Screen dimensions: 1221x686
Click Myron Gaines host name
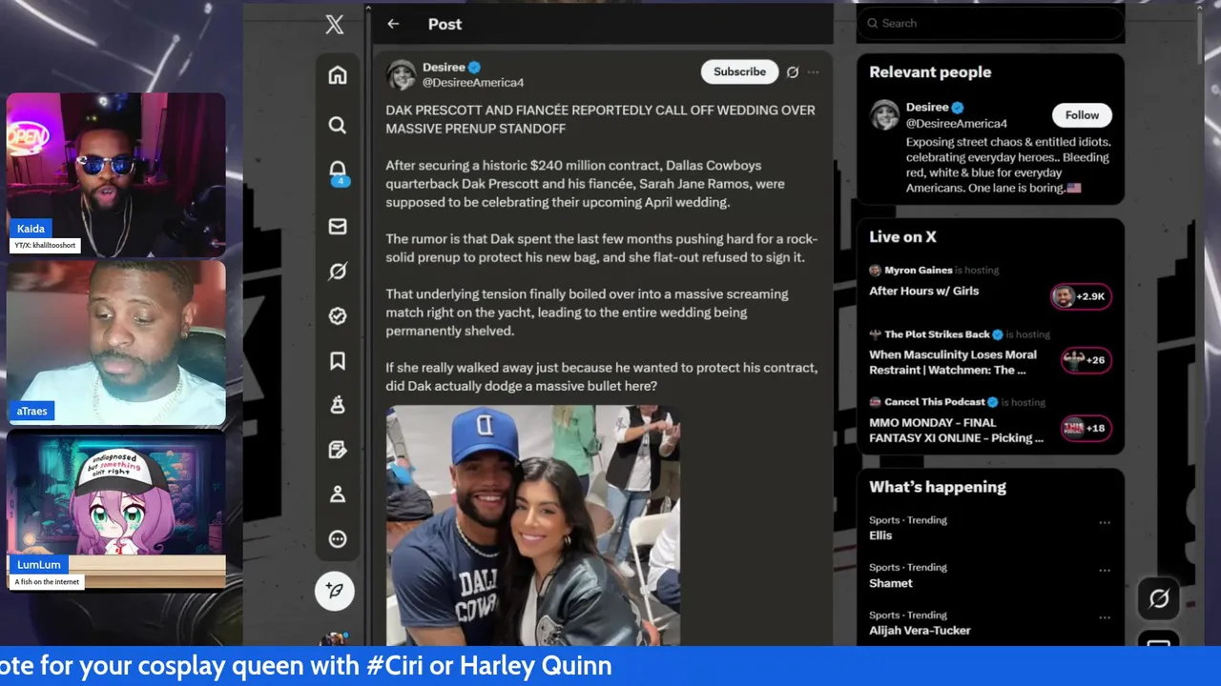click(918, 271)
